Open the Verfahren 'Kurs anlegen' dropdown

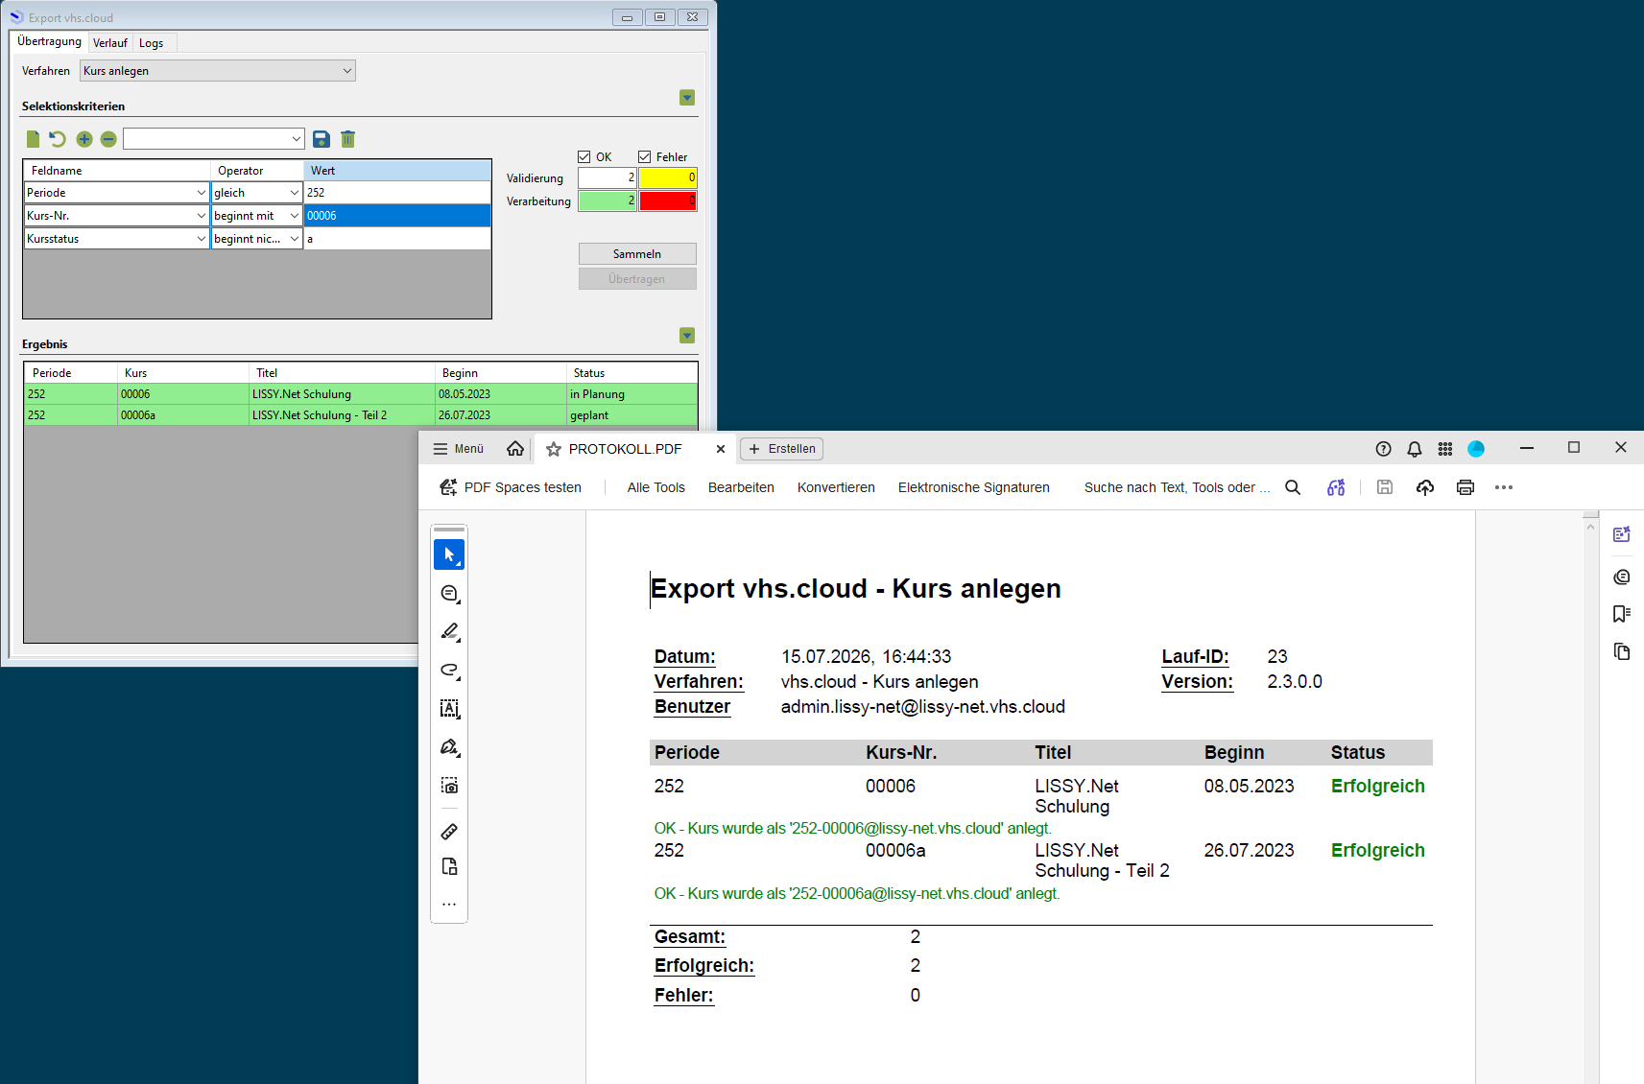218,71
